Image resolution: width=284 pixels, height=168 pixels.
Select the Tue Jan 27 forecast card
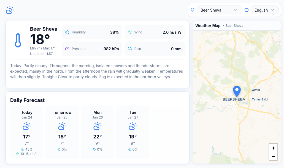[133, 132]
